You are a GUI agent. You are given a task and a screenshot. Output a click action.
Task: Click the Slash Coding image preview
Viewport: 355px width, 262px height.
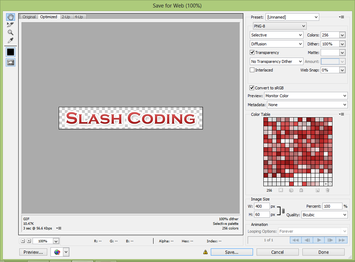click(x=131, y=118)
